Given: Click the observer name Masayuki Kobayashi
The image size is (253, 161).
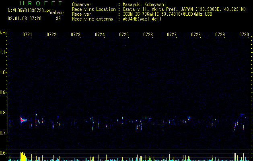Looking at the screenshot, I should pos(144,4).
